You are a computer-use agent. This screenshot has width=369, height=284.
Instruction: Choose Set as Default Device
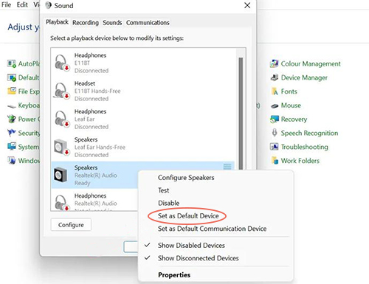point(188,216)
